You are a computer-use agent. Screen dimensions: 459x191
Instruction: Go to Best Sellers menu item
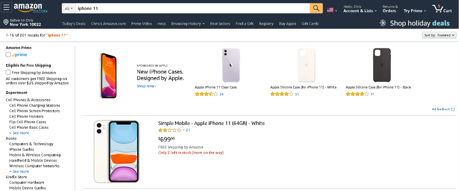pyautogui.click(x=220, y=24)
